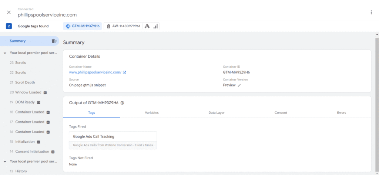Image resolution: width=379 pixels, height=180 pixels.
Task: Switch to the Errors tab
Action: pos(342,113)
